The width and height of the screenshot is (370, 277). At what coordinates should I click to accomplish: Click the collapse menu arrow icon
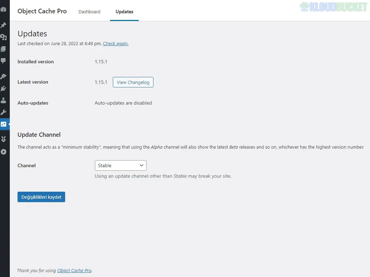[x=3, y=152]
